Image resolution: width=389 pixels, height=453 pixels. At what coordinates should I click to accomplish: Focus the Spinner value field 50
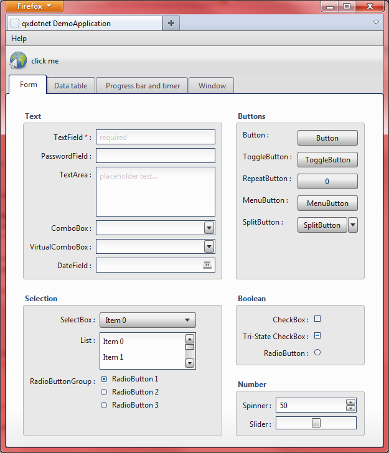(x=311, y=405)
